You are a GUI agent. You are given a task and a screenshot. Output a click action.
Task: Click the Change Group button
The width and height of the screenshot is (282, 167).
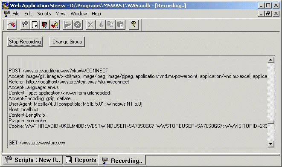pos(67,42)
